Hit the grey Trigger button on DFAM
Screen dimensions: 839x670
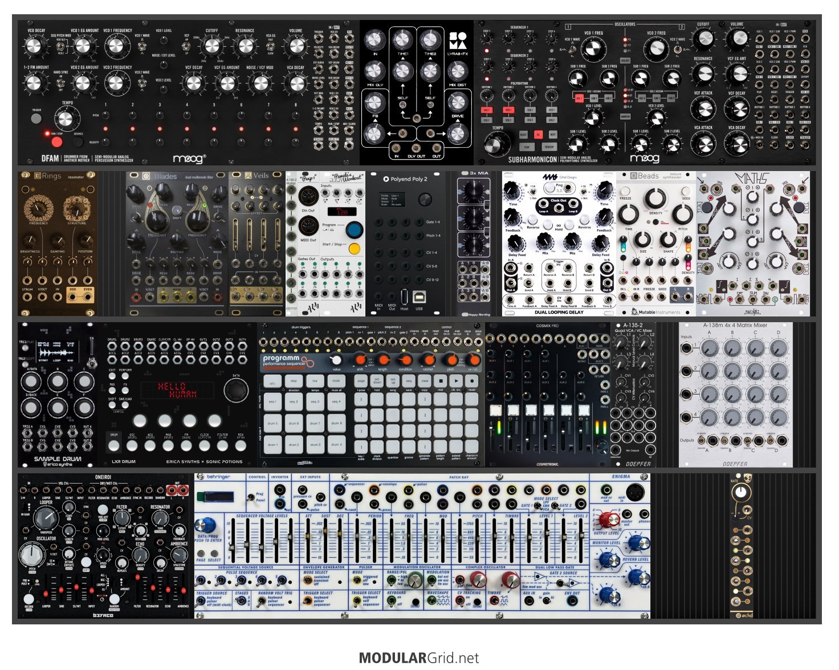(x=36, y=118)
